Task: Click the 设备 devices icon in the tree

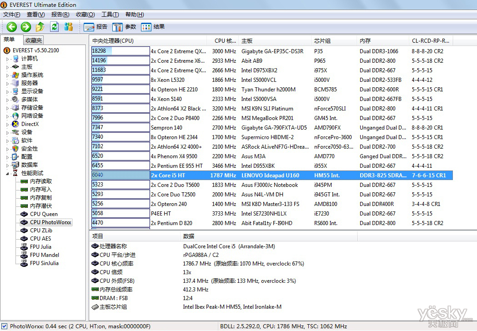Action: [x=15, y=132]
